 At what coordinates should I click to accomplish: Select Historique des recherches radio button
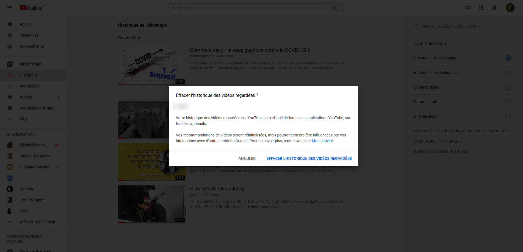click(508, 73)
